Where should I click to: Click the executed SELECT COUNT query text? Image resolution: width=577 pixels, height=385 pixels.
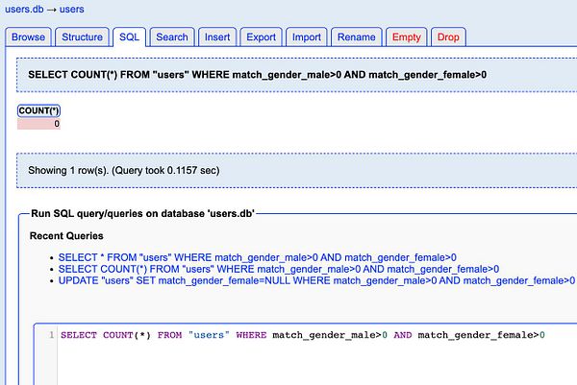point(257,75)
